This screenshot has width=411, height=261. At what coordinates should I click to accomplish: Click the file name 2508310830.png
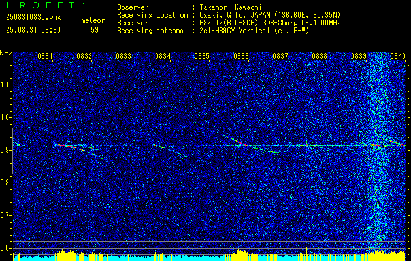click(x=33, y=18)
